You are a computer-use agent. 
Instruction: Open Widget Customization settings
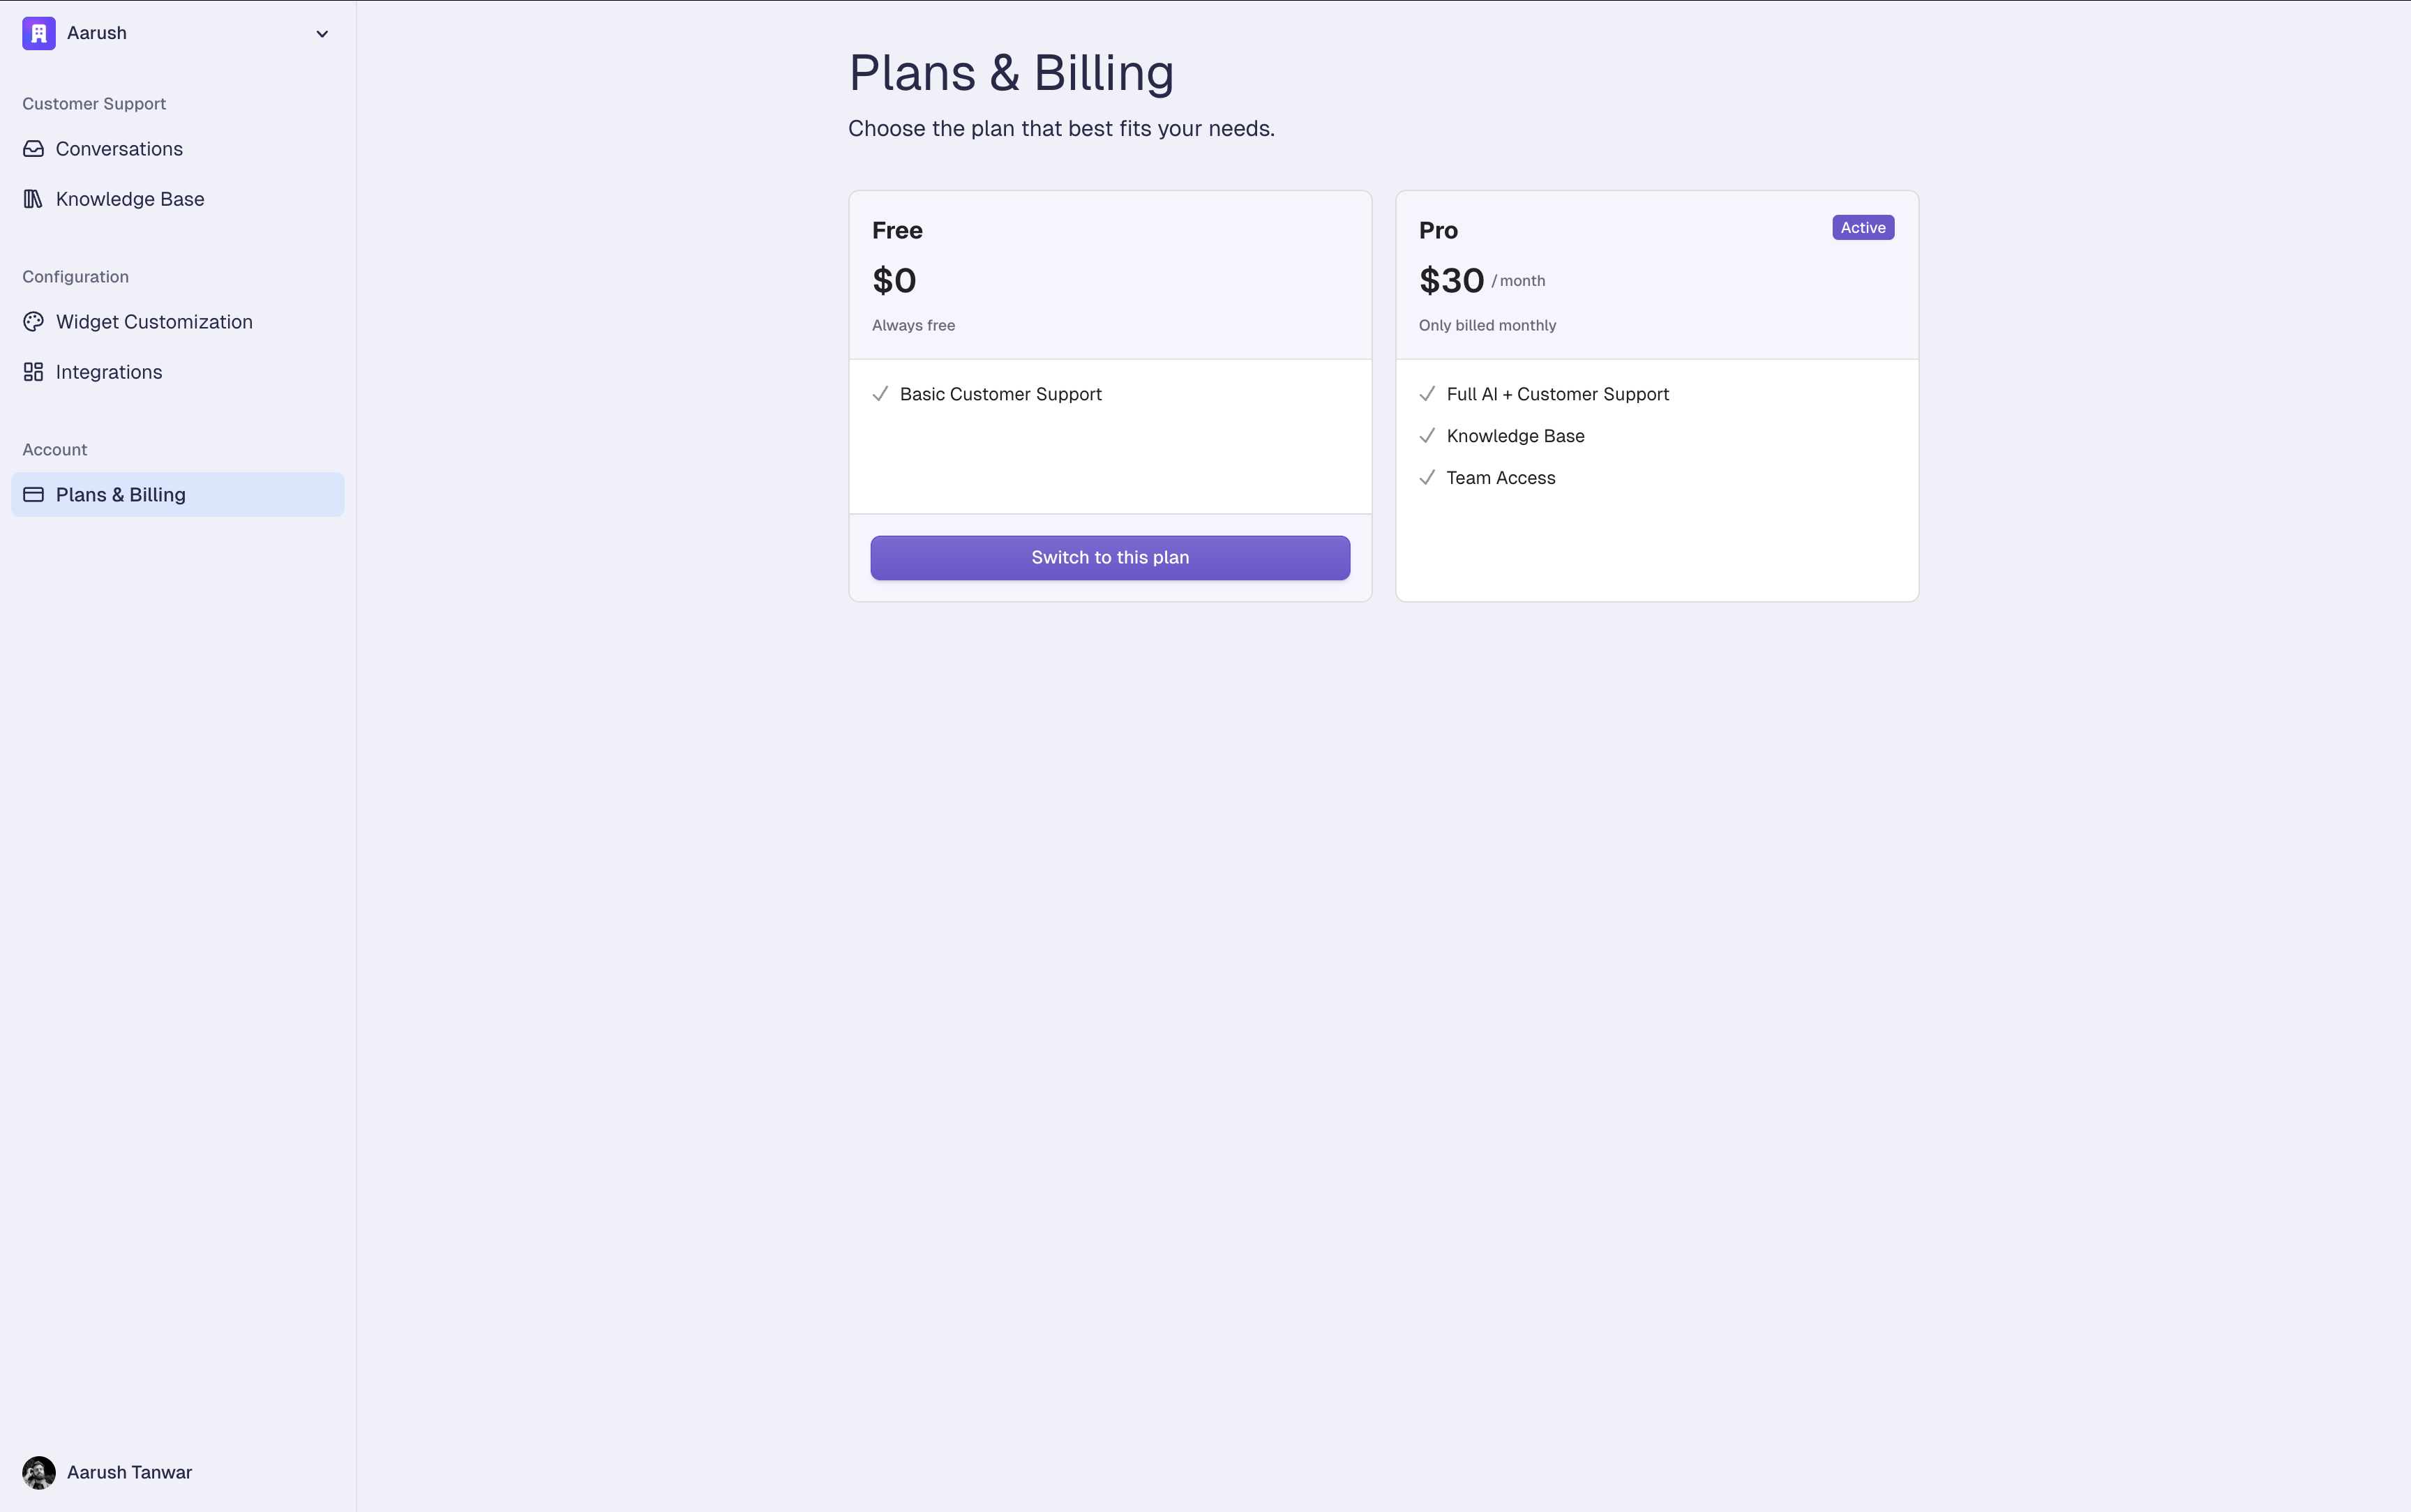(154, 322)
